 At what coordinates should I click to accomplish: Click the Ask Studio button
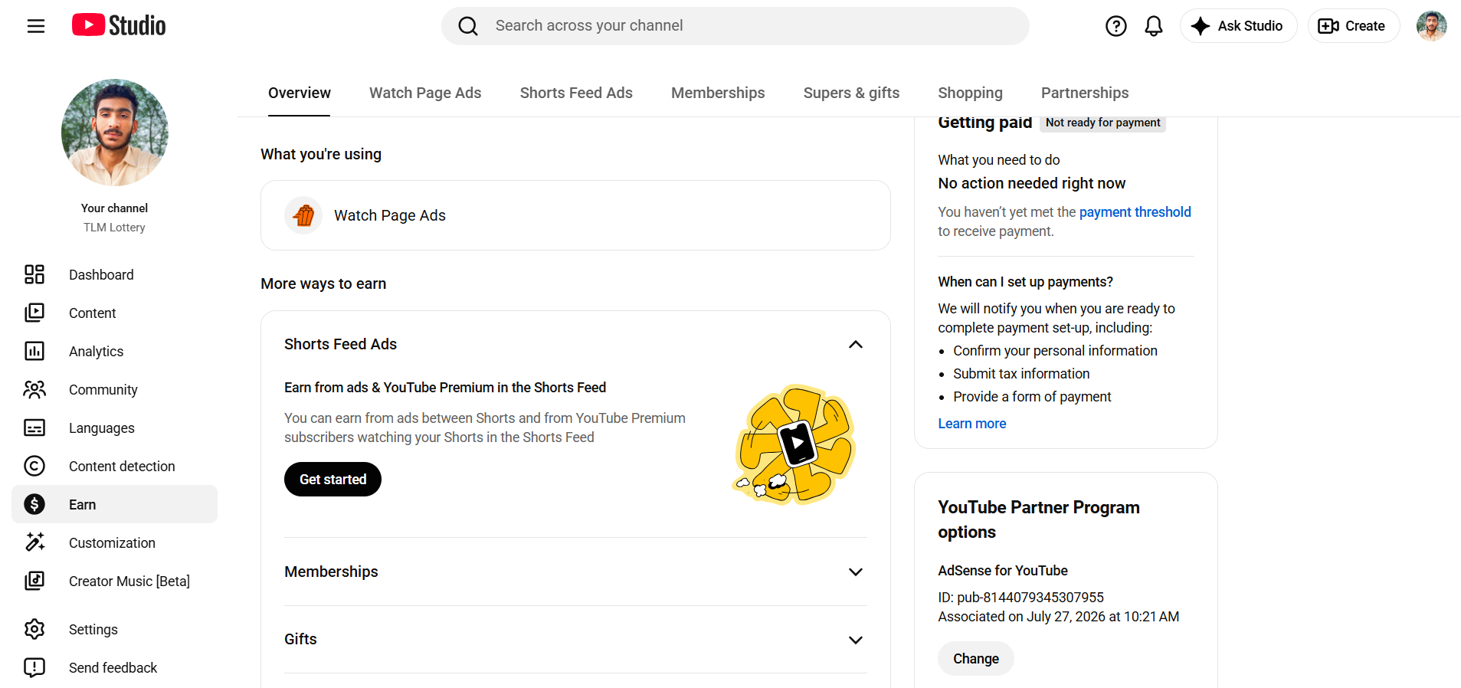(x=1238, y=26)
